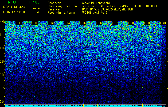Click the 1.0 frequency axis label
This screenshot has width=168, height=107.
[2, 48]
